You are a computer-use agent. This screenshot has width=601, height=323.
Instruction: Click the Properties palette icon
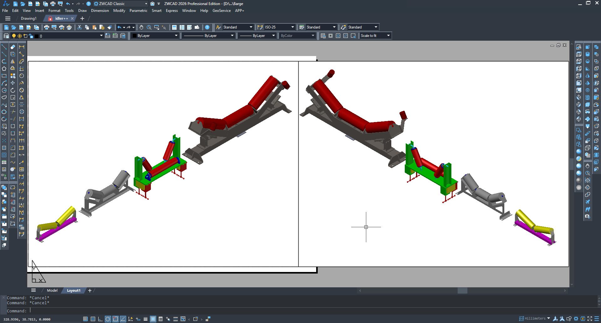174,27
